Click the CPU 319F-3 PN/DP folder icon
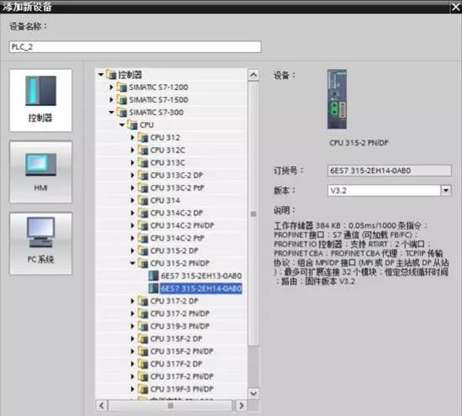The image size is (462, 416). pyautogui.click(x=143, y=389)
